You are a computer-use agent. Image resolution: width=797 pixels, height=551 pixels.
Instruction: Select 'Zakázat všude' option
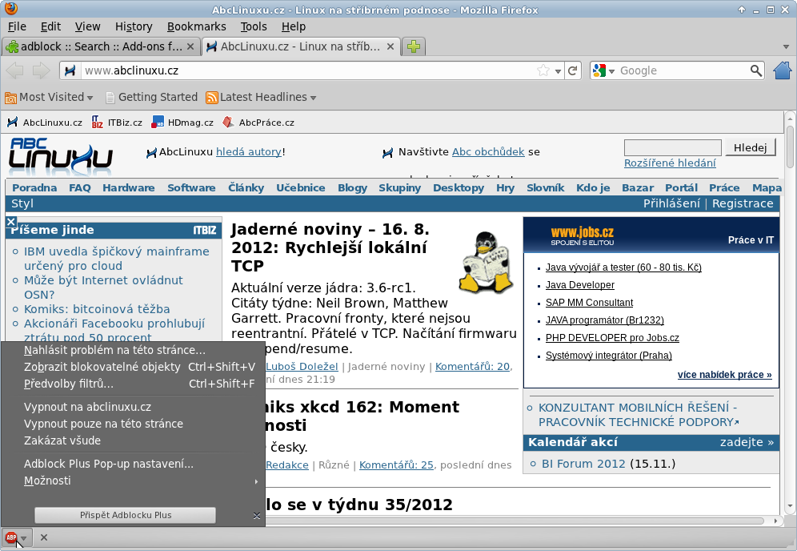(x=133, y=440)
